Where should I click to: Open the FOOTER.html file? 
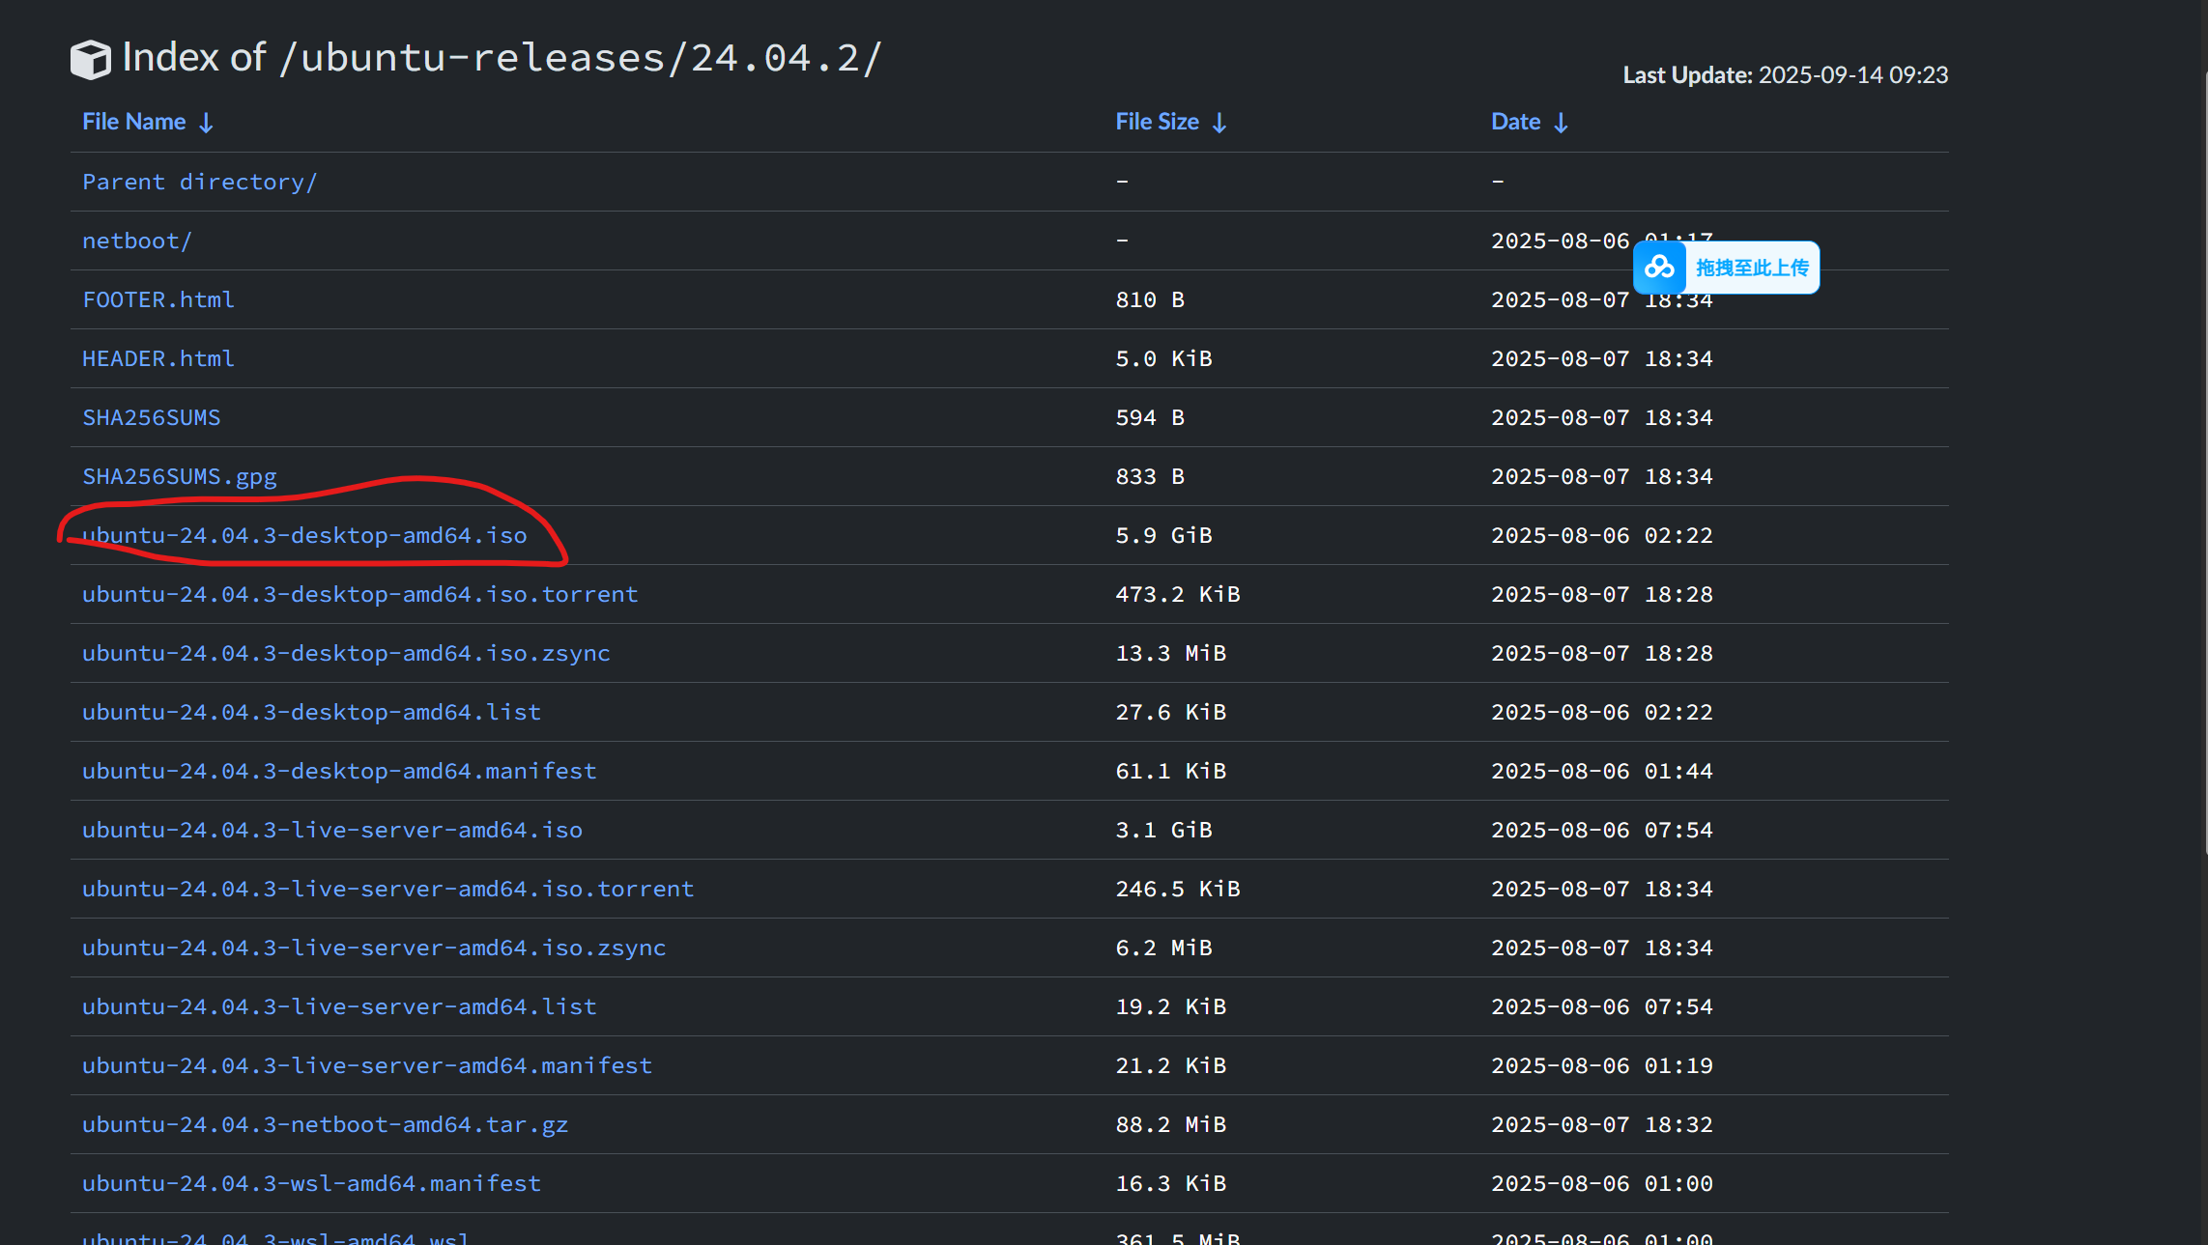(x=158, y=299)
